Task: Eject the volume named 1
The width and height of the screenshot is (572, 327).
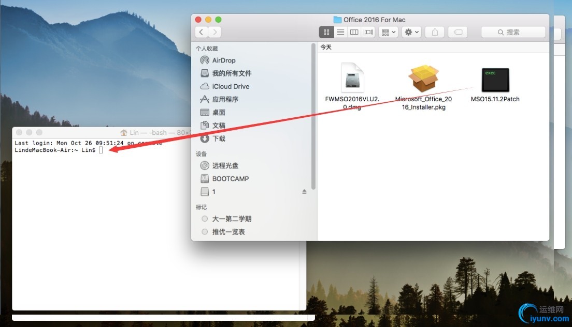Action: tap(304, 192)
